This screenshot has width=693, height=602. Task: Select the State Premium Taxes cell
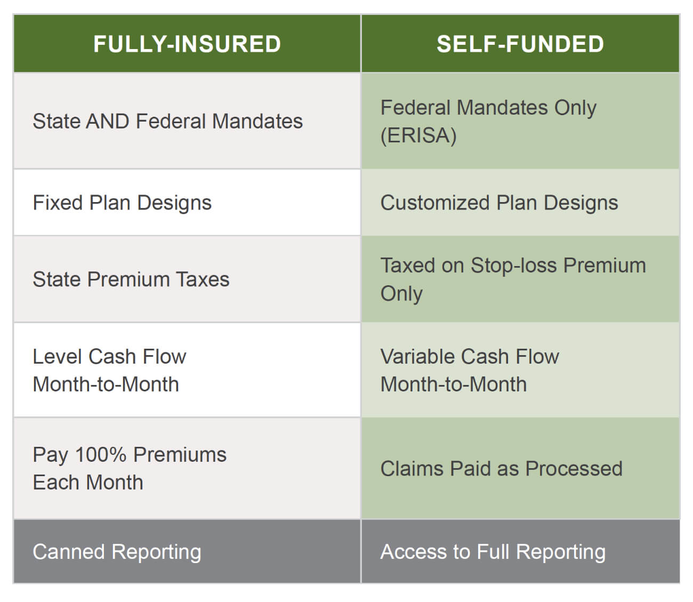187,279
